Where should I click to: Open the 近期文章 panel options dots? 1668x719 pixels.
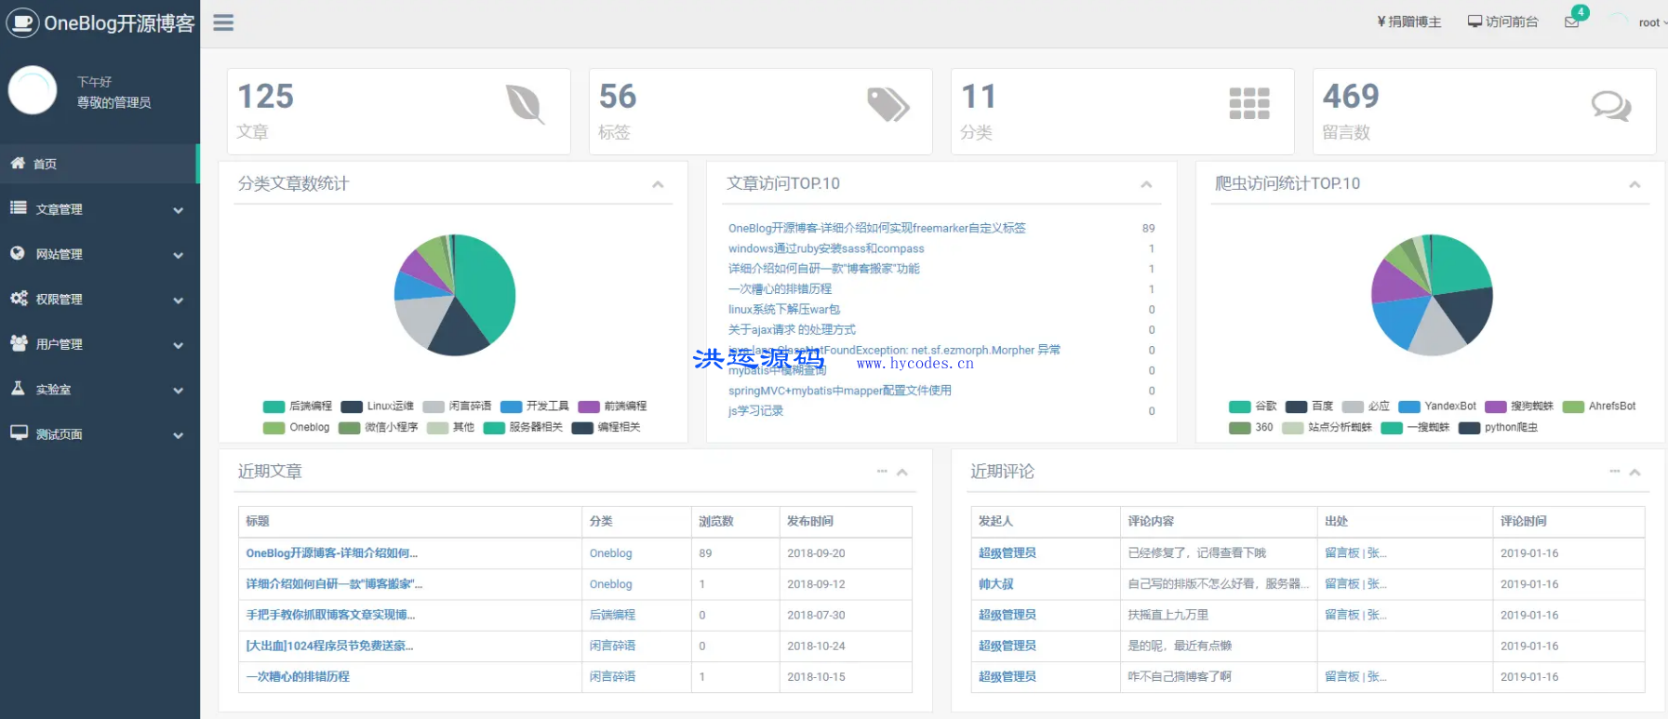click(882, 472)
